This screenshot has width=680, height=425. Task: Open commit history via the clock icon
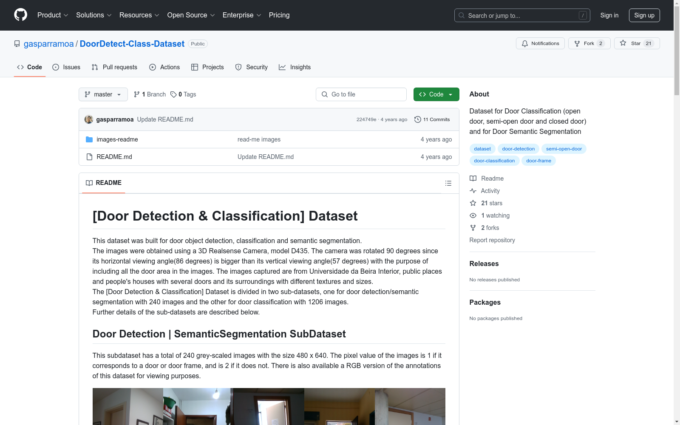point(417,119)
